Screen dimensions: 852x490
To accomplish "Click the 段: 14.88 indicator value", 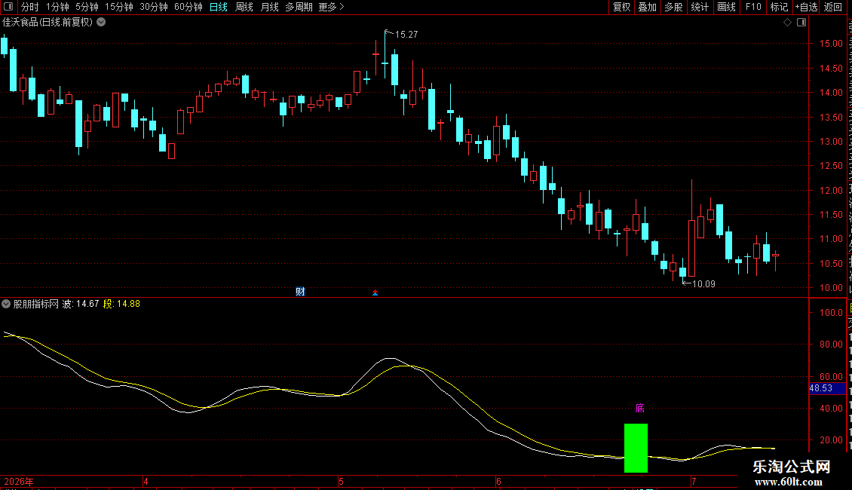I will 121,304.
